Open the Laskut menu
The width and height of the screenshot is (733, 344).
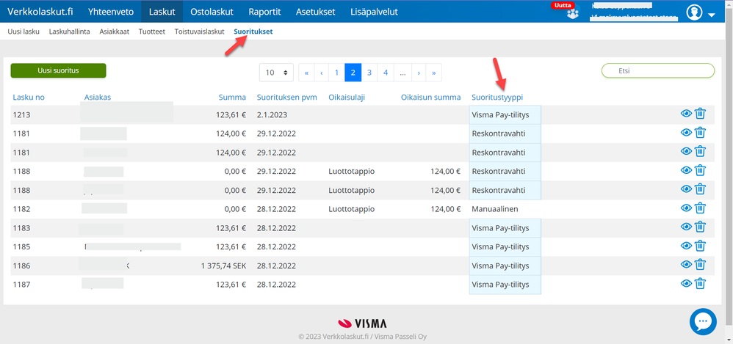click(x=162, y=12)
